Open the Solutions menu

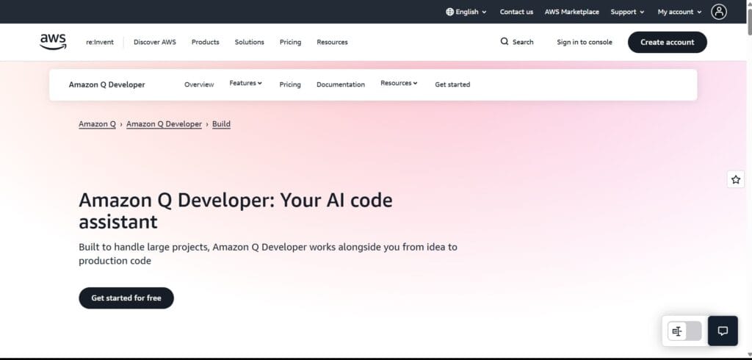(250, 42)
